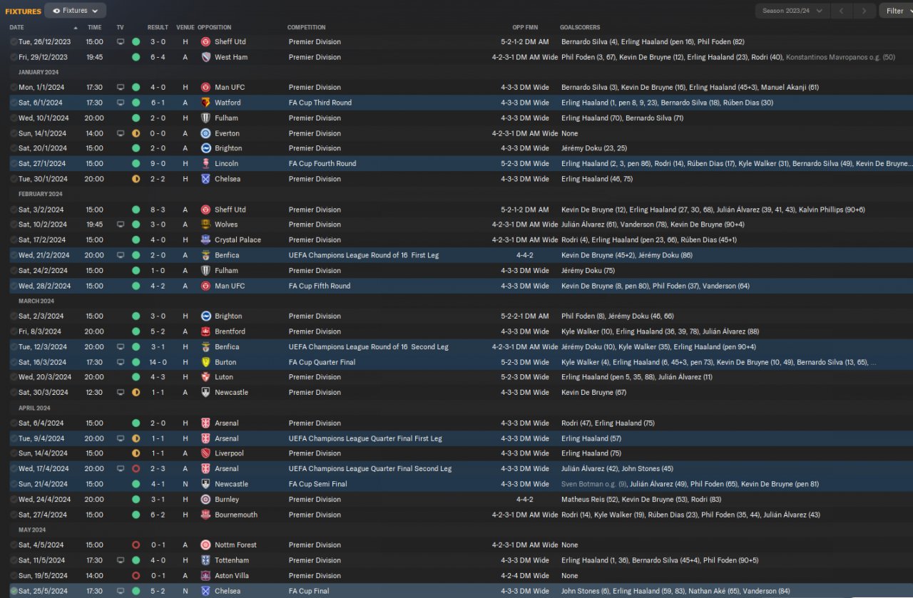The height and width of the screenshot is (598, 913).
Task: Click the 9 - 0 result against Lincoln
Action: (x=158, y=163)
